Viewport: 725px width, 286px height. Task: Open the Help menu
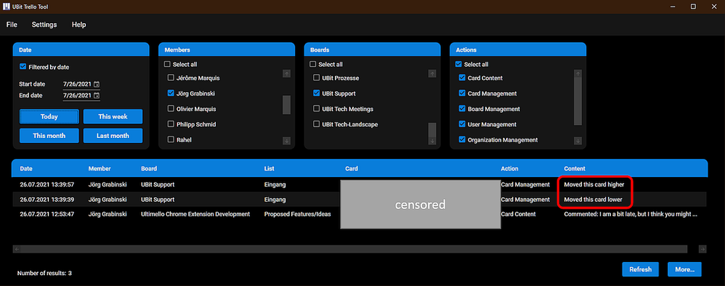(78, 25)
